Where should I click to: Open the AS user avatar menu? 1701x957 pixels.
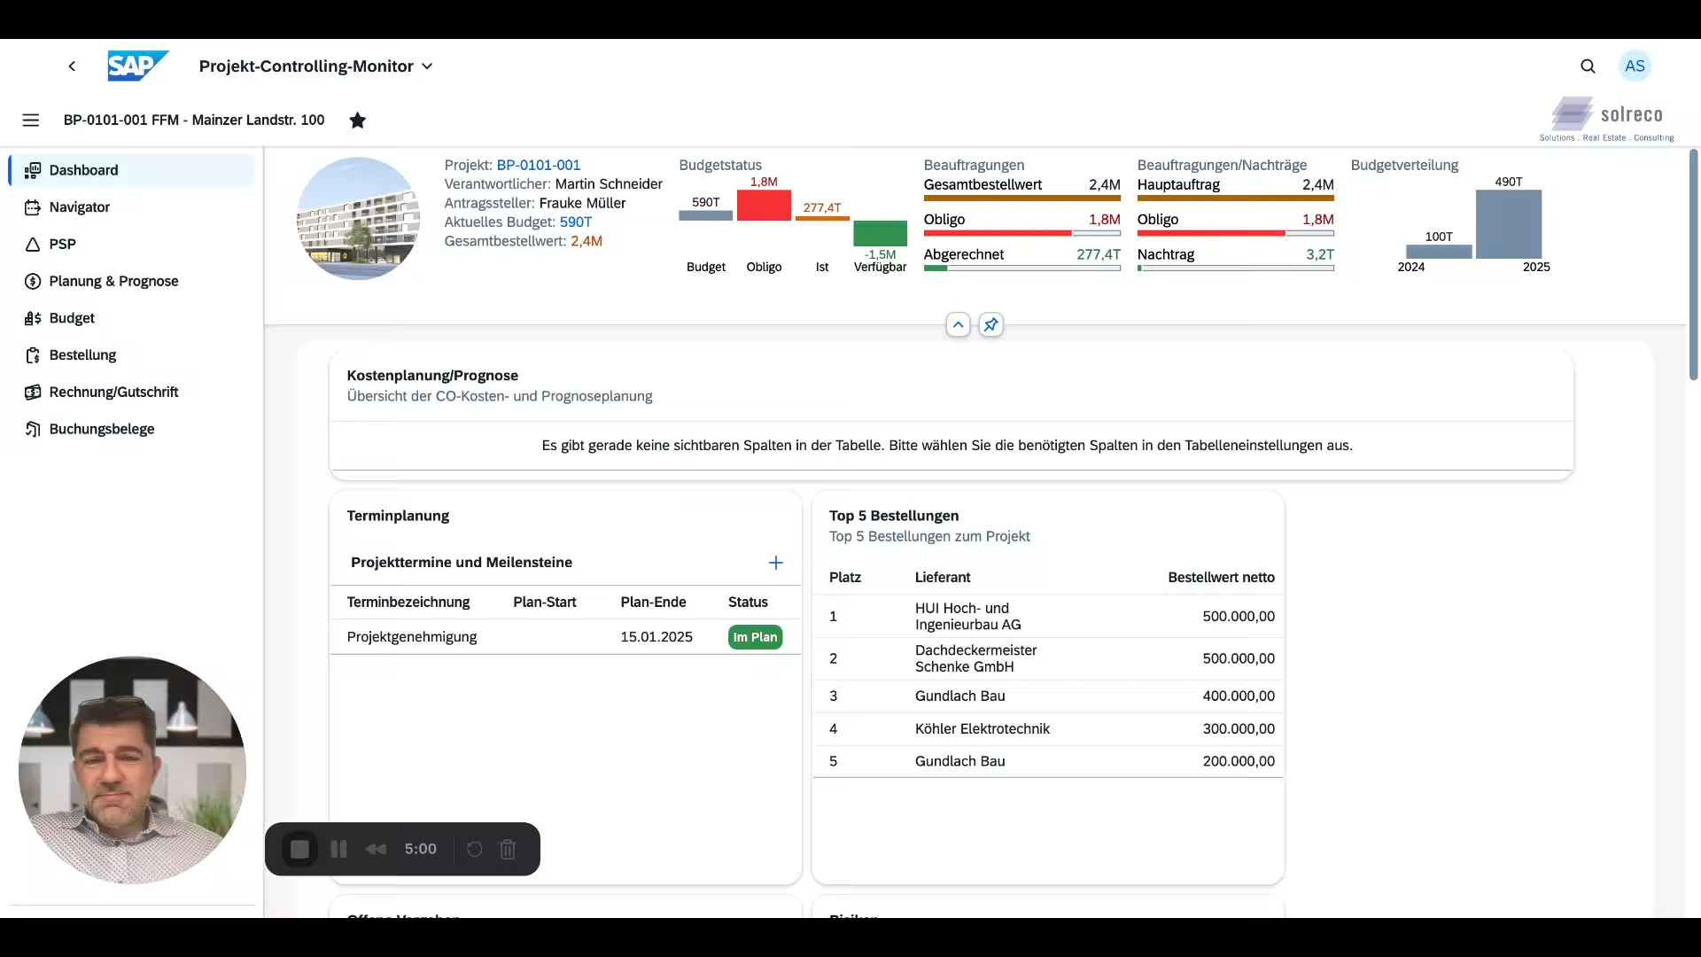click(x=1635, y=66)
